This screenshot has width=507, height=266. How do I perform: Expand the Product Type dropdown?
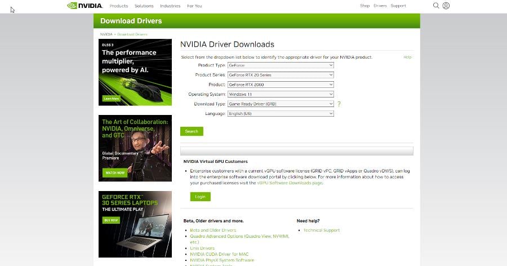tap(281, 65)
